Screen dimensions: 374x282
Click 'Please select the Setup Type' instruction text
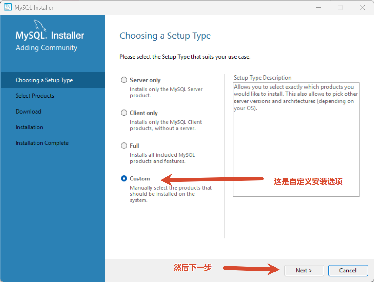[x=185, y=57]
